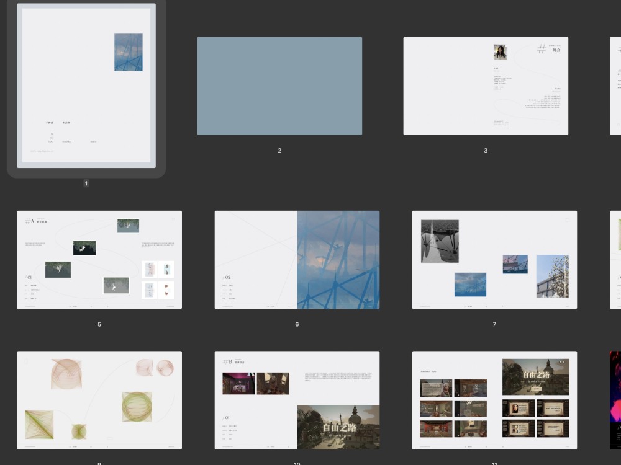This screenshot has width=621, height=465.
Task: Select slide 1 cover page thumbnail
Action: click(86, 86)
